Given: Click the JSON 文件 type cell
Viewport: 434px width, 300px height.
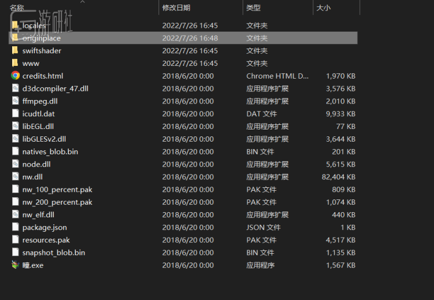Looking at the screenshot, I should pos(263,227).
